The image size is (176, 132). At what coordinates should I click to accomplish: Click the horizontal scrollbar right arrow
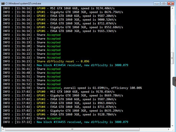(169, 129)
